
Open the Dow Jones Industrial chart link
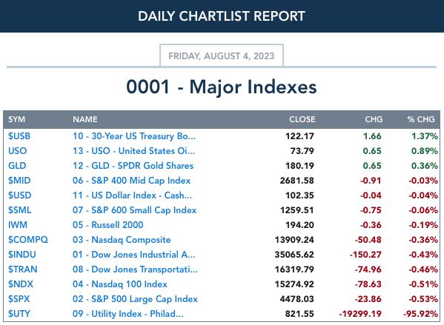(133, 254)
